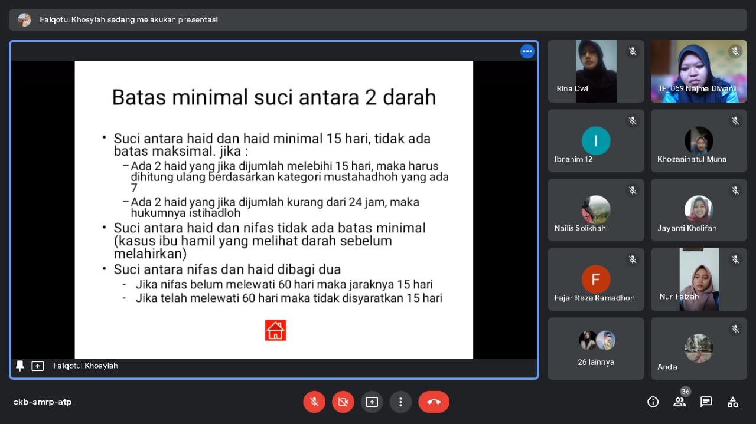Click the present now screen share button

click(x=372, y=402)
